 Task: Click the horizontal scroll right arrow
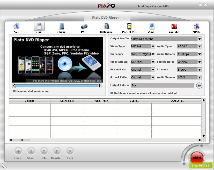(200, 140)
